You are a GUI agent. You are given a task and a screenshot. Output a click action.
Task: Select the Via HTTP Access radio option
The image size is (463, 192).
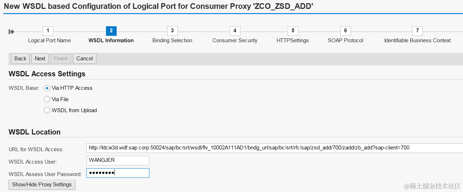coord(47,88)
